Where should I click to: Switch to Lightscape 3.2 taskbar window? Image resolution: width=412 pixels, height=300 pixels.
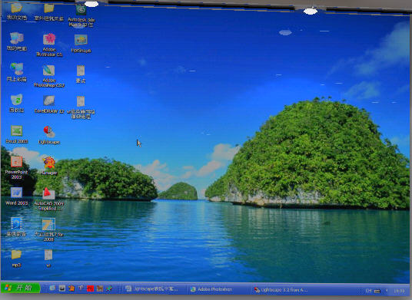[x=281, y=290]
